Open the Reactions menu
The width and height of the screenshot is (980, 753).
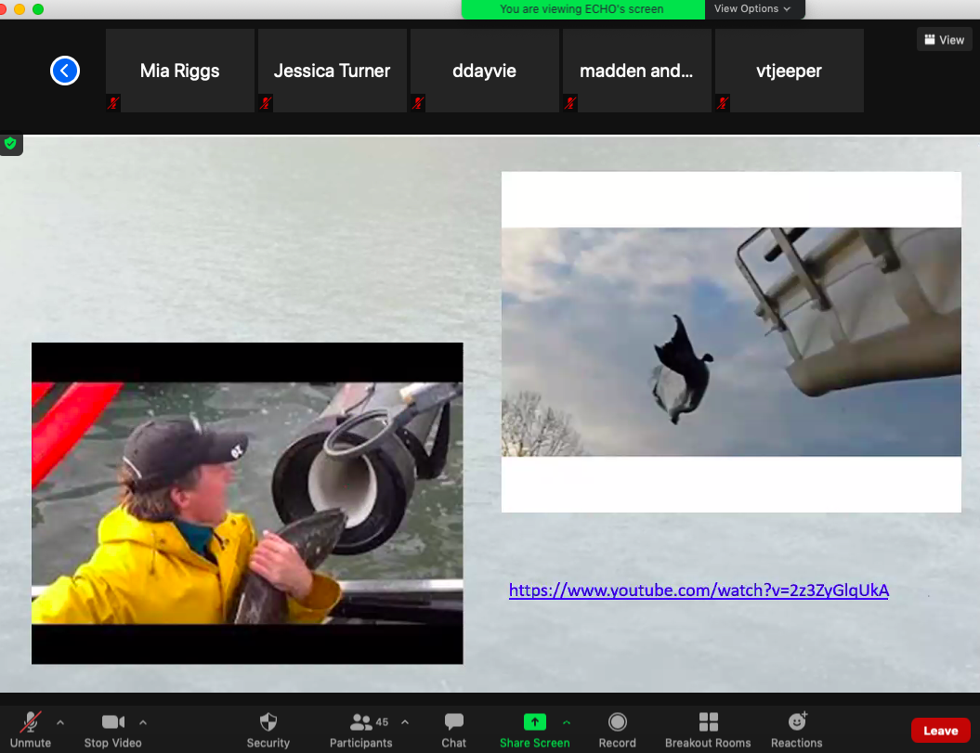796,729
